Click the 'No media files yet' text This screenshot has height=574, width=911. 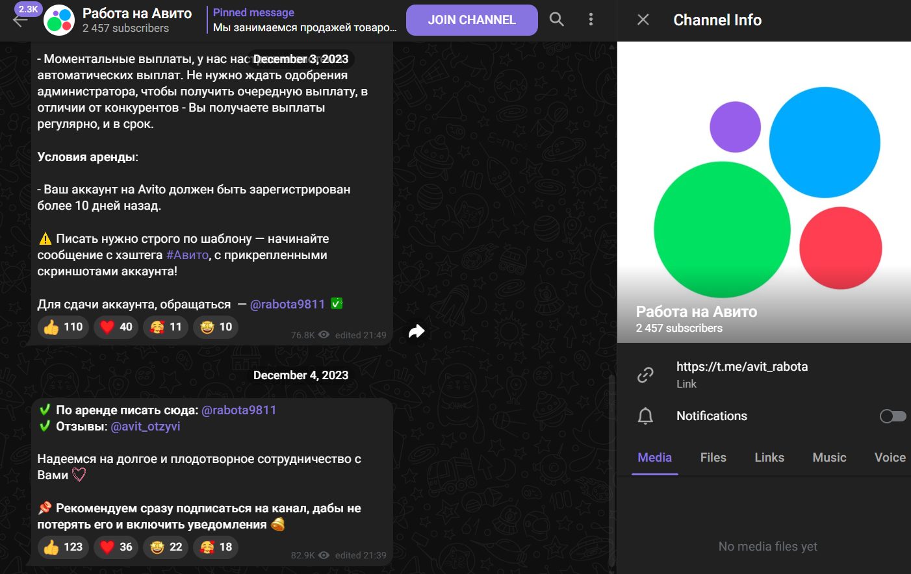pos(768,547)
